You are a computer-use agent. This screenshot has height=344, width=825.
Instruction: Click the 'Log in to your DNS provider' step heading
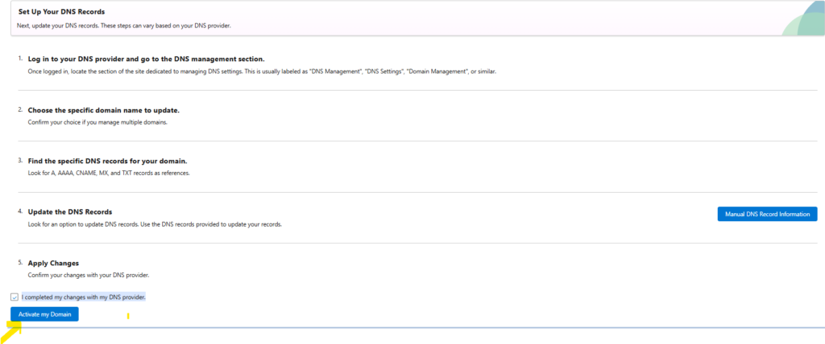tap(146, 59)
